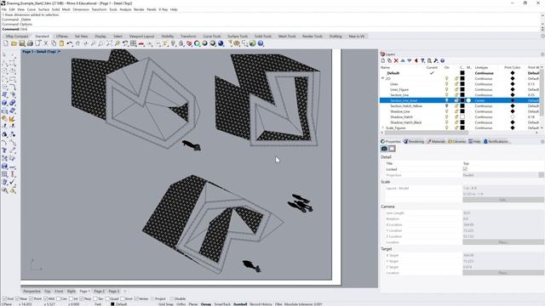
Task: Enable the Int osnap checkbox
Action: coord(71,298)
